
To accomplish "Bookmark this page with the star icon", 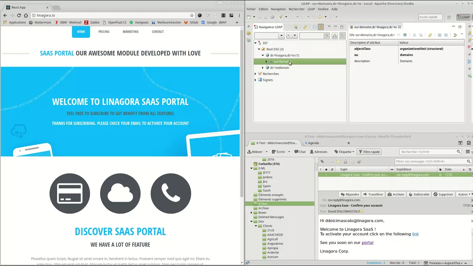I will (192, 16).
